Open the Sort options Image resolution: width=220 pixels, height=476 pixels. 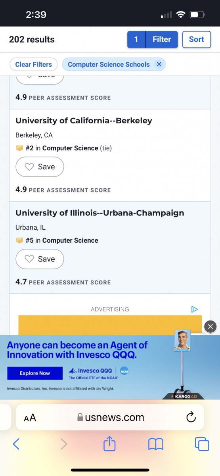point(196,39)
